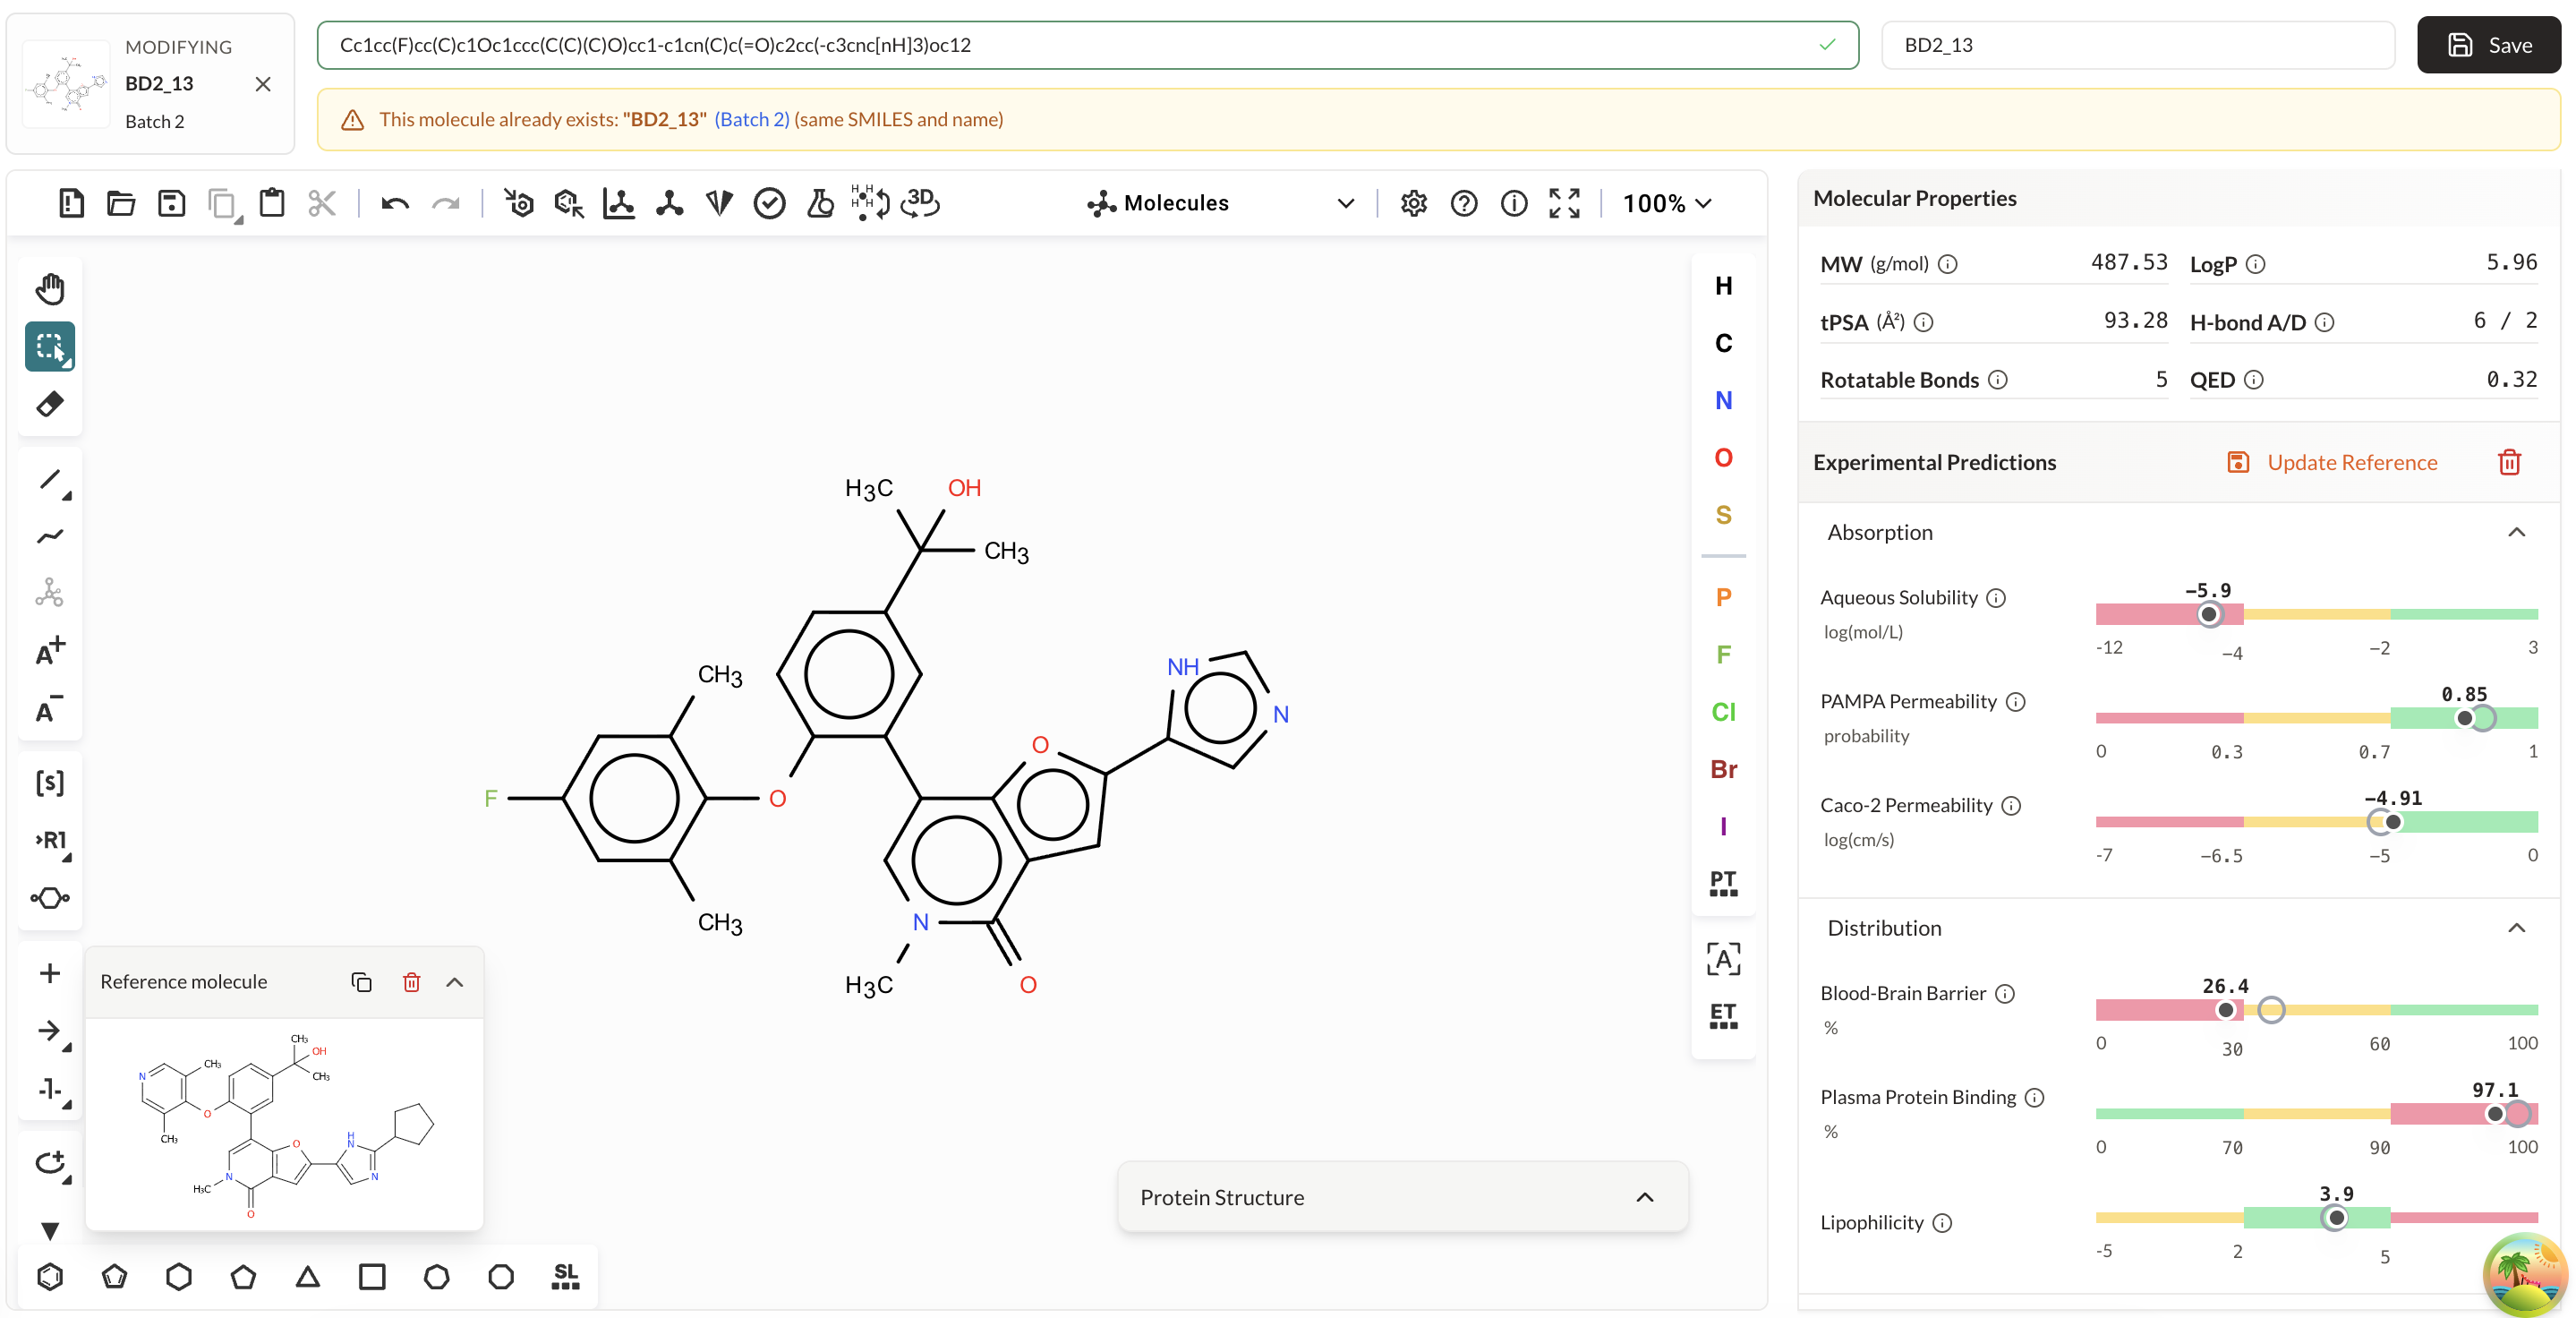Pick the Bromine atom button

[x=1723, y=768]
